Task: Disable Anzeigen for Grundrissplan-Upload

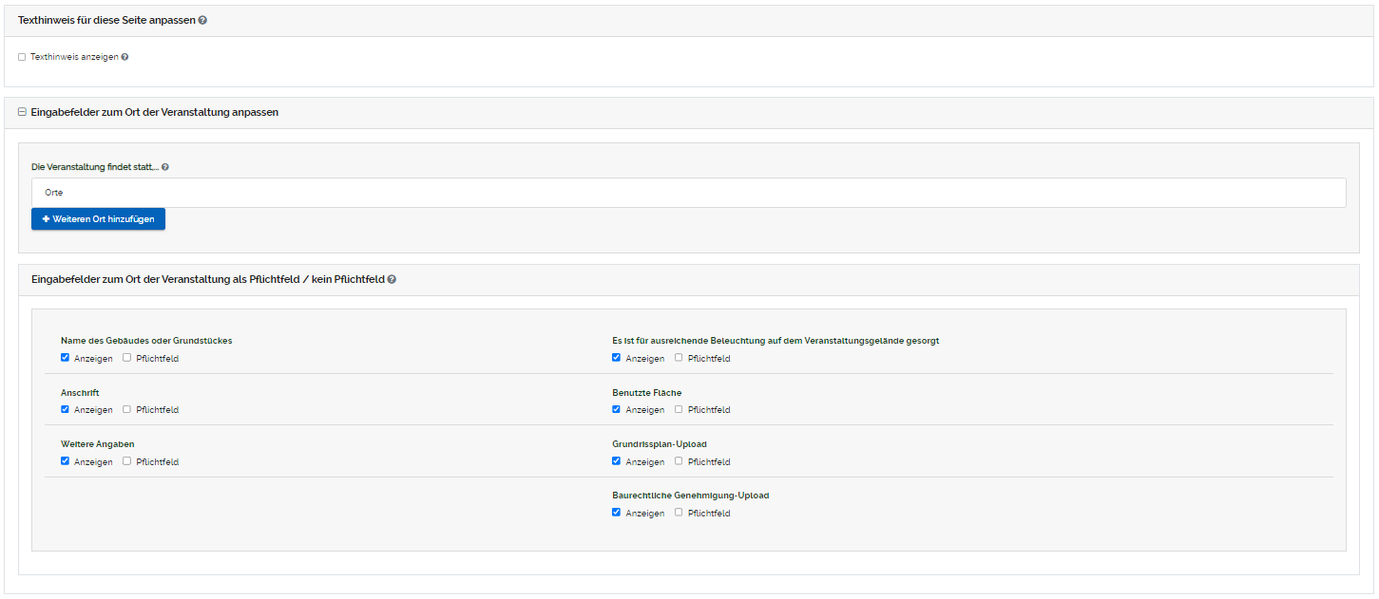Action: click(616, 461)
